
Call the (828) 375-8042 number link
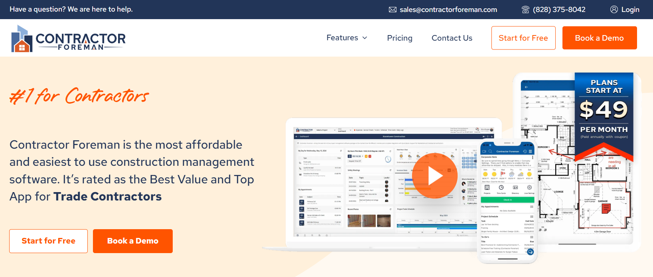pos(559,10)
